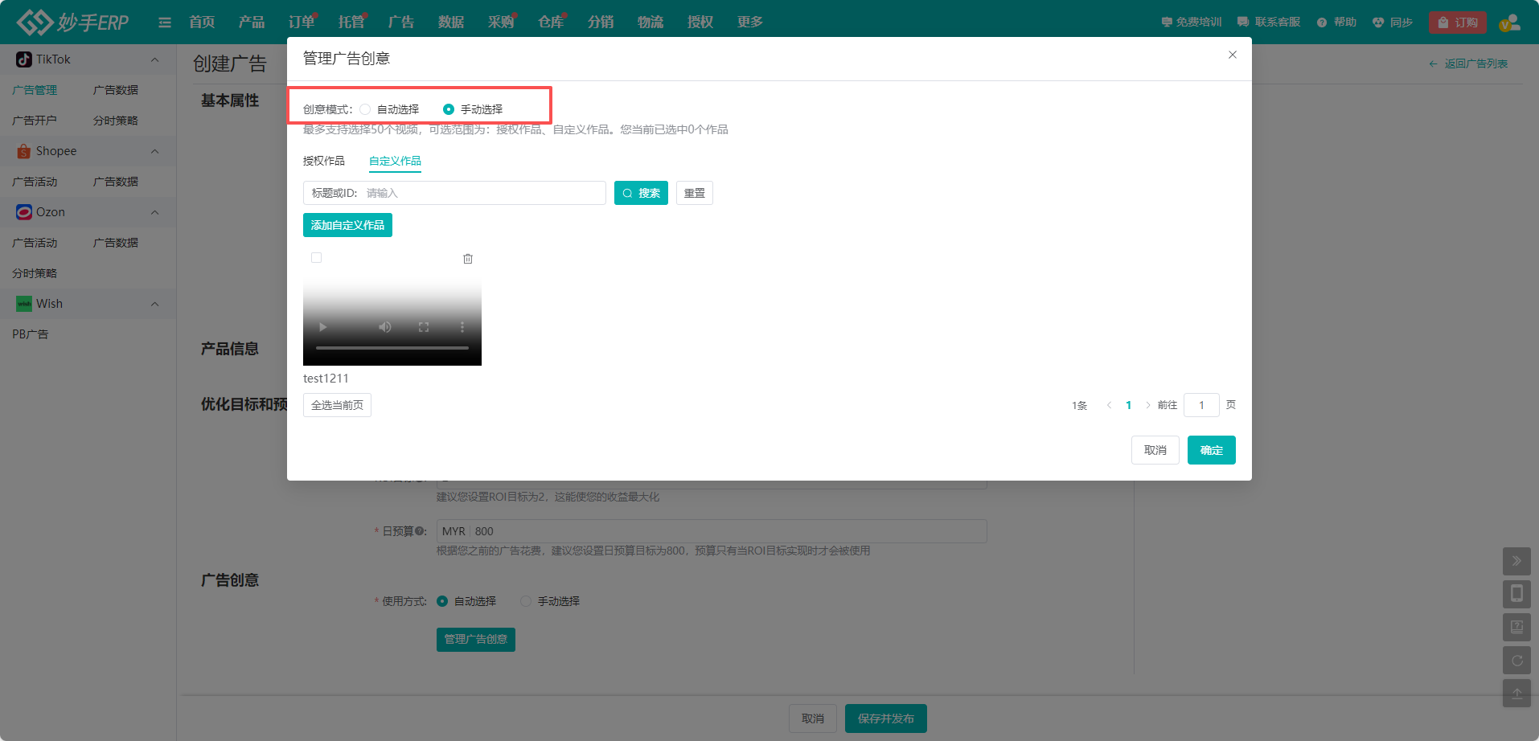Click the 前往 page number input
1539x741 pixels.
[x=1201, y=405]
